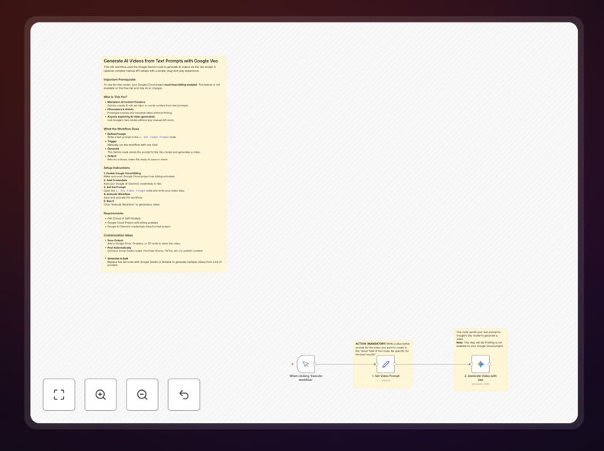Open the Set Video Prompt pencil node
Screen dimensions: 604x451
386,364
